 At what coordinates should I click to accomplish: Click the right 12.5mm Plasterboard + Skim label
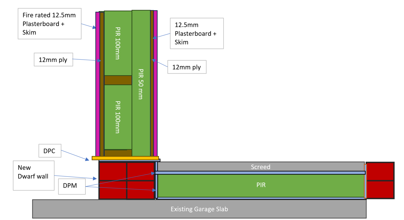[196, 33]
